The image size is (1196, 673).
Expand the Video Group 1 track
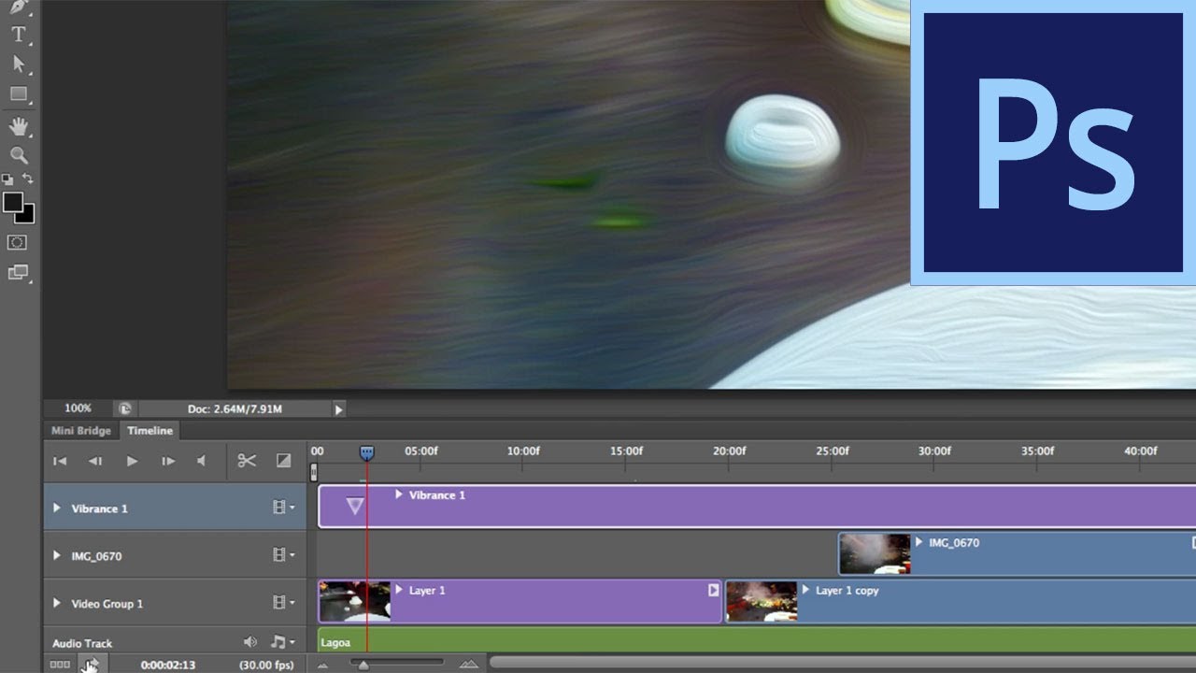point(56,603)
